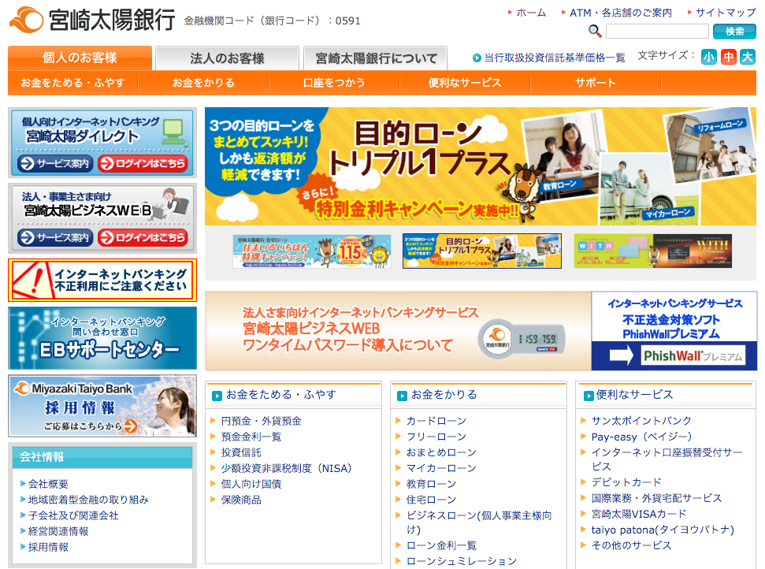Open 会社概要 link
This screenshot has width=765, height=569.
pos(48,484)
